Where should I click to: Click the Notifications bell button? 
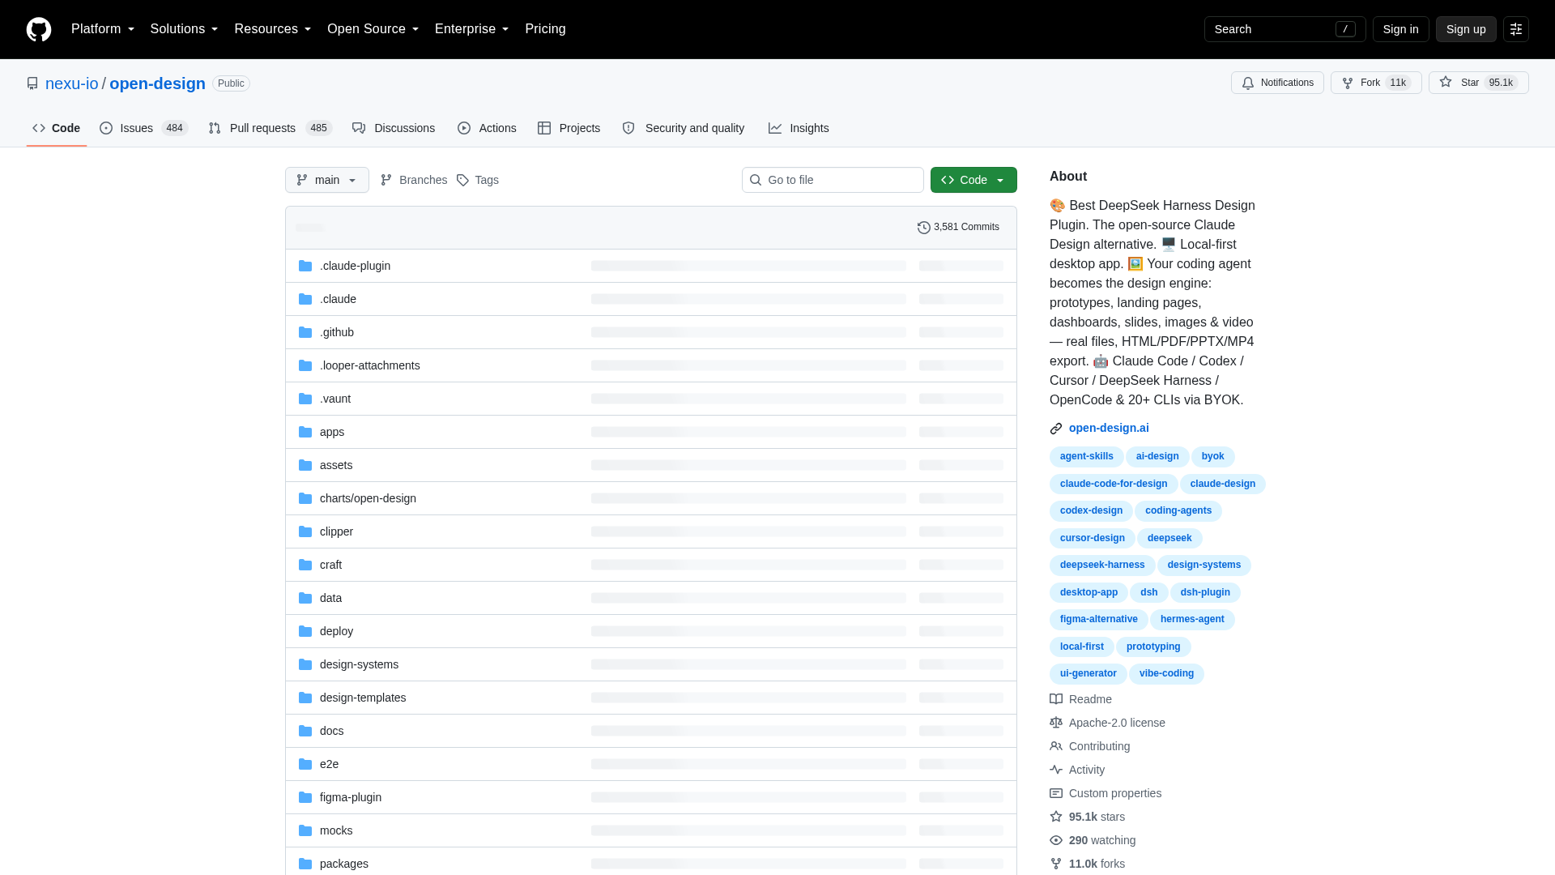point(1277,83)
